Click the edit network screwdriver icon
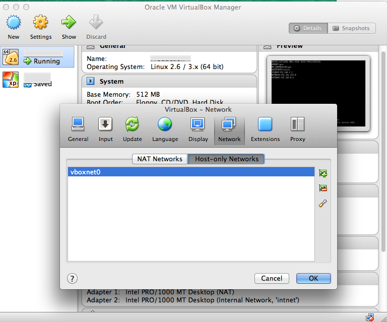The width and height of the screenshot is (387, 322). pyautogui.click(x=323, y=203)
